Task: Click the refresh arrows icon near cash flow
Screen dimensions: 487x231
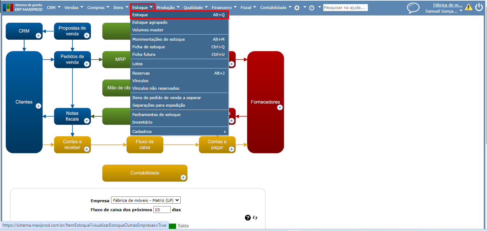Action: click(x=255, y=218)
